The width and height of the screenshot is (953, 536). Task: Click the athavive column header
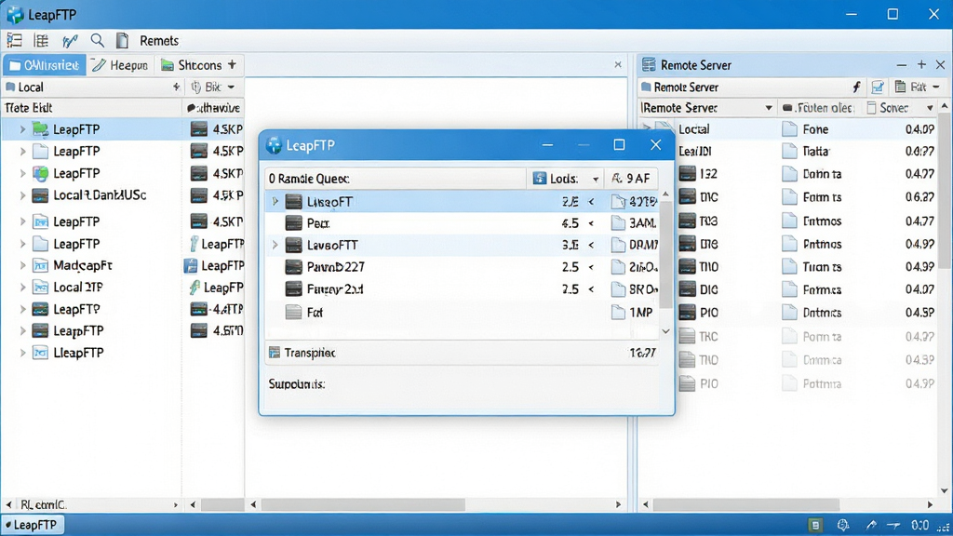point(213,108)
